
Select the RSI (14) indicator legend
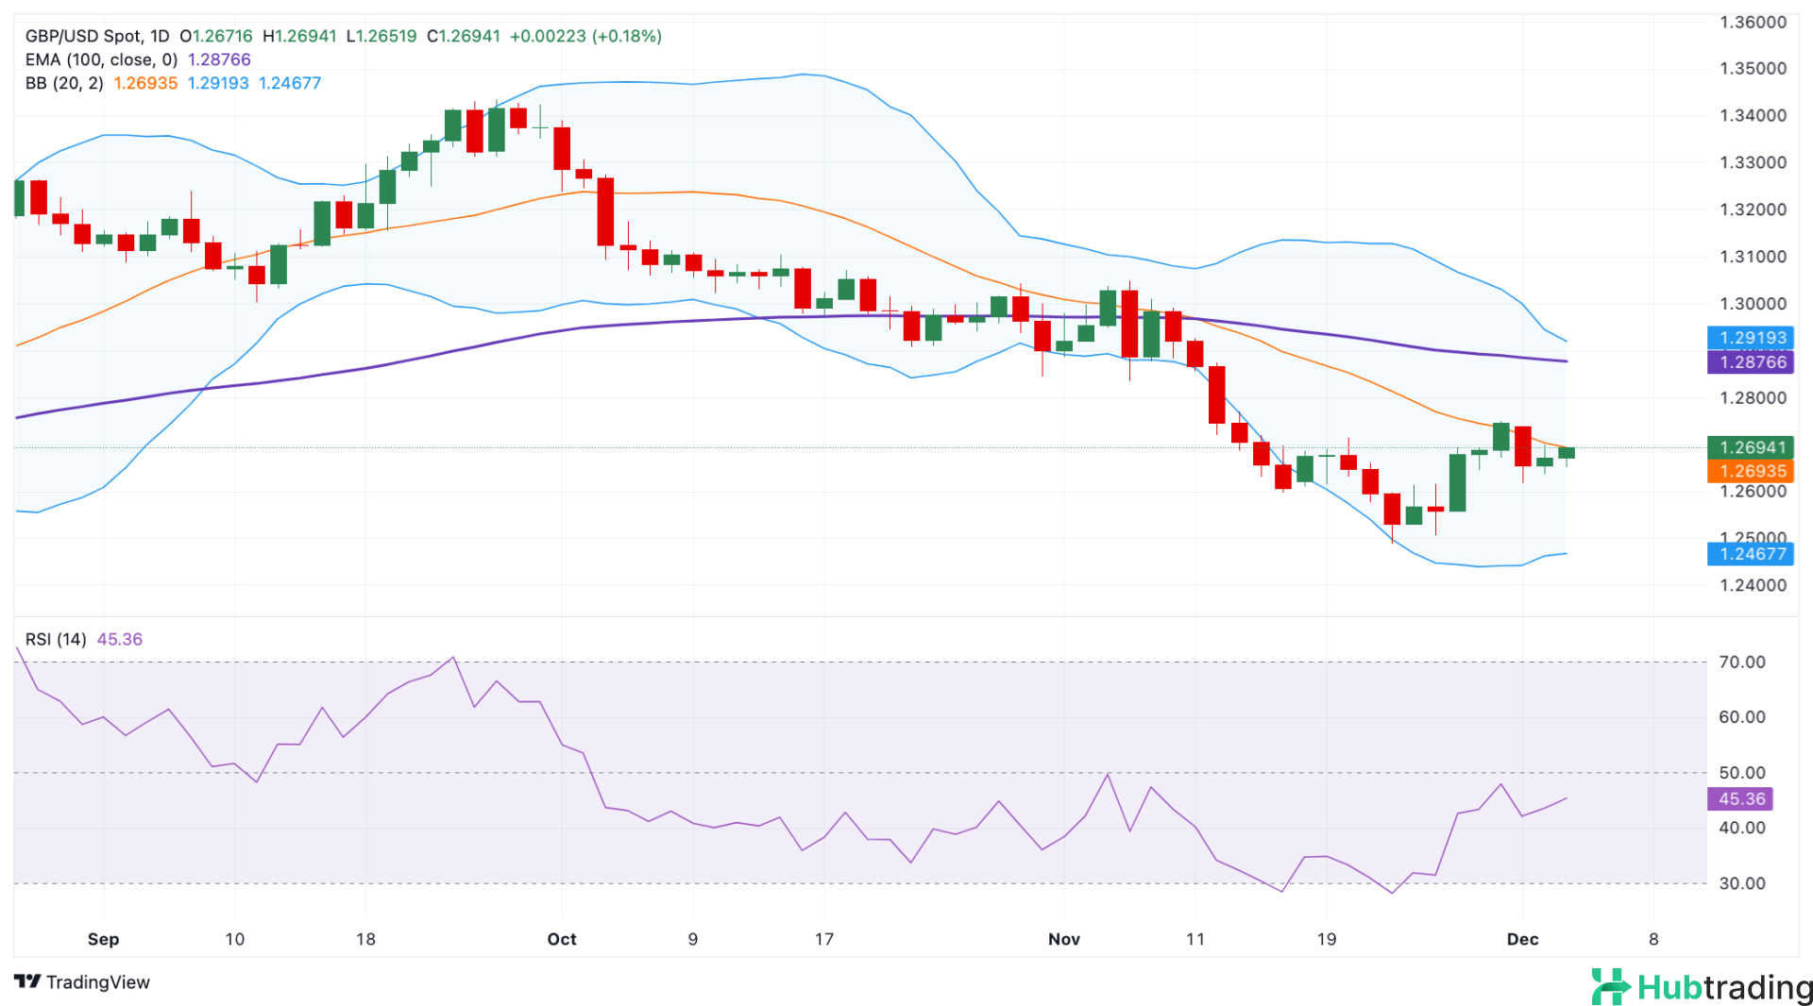[56, 639]
